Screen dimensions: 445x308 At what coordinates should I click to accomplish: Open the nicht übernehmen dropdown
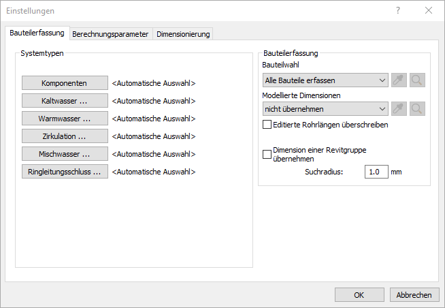pyautogui.click(x=325, y=109)
